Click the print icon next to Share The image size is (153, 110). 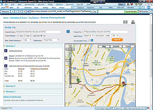coord(128,4)
